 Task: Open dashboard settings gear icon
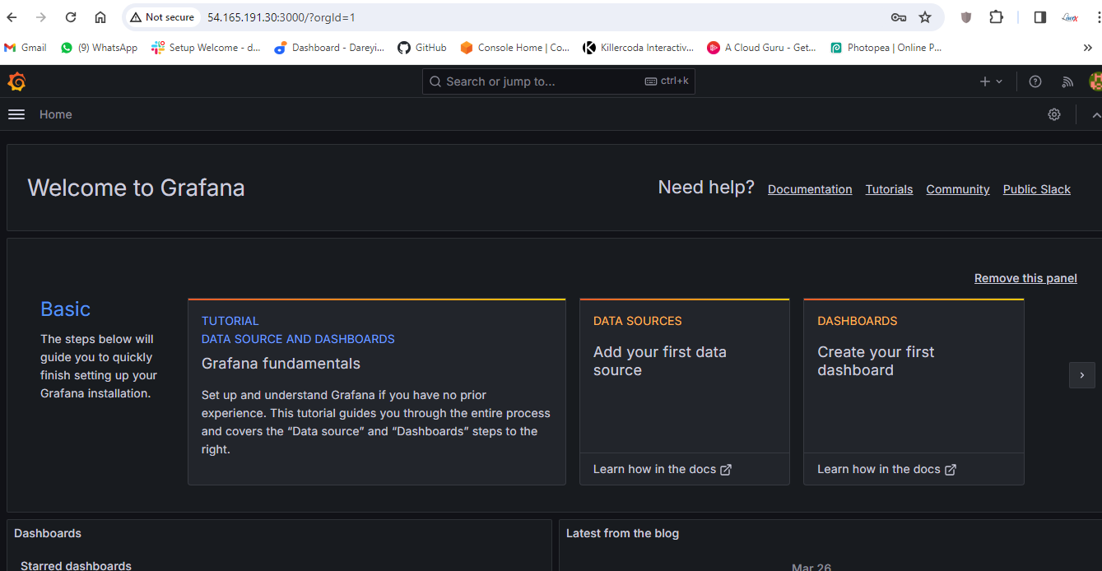point(1054,114)
